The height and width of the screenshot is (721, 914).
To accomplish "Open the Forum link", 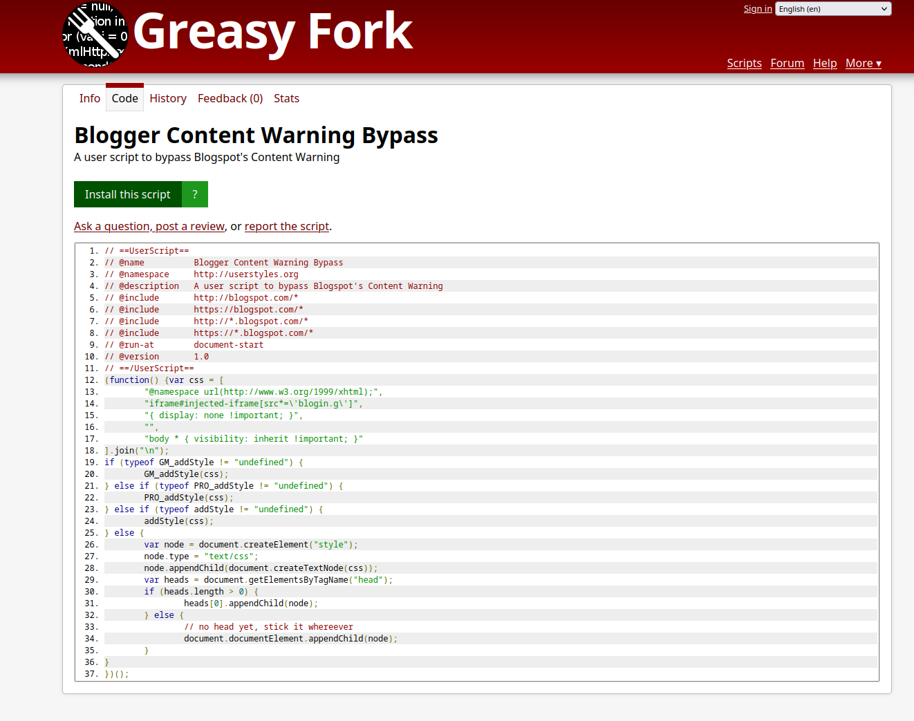I will (787, 63).
